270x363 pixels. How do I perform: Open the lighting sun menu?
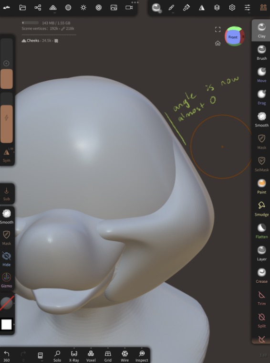(x=83, y=8)
